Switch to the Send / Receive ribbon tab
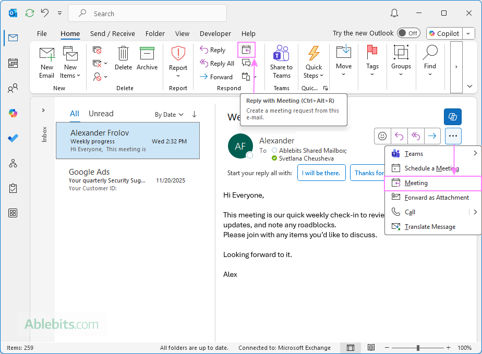 tap(112, 33)
